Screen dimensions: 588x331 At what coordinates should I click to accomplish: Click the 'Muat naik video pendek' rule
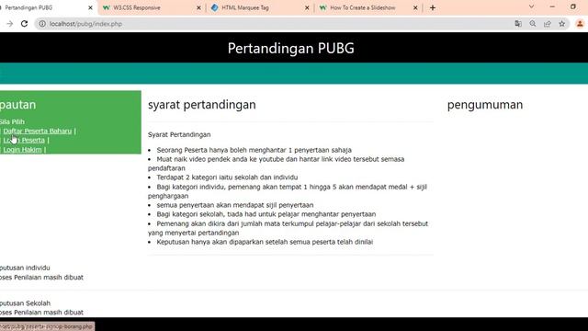(276, 164)
